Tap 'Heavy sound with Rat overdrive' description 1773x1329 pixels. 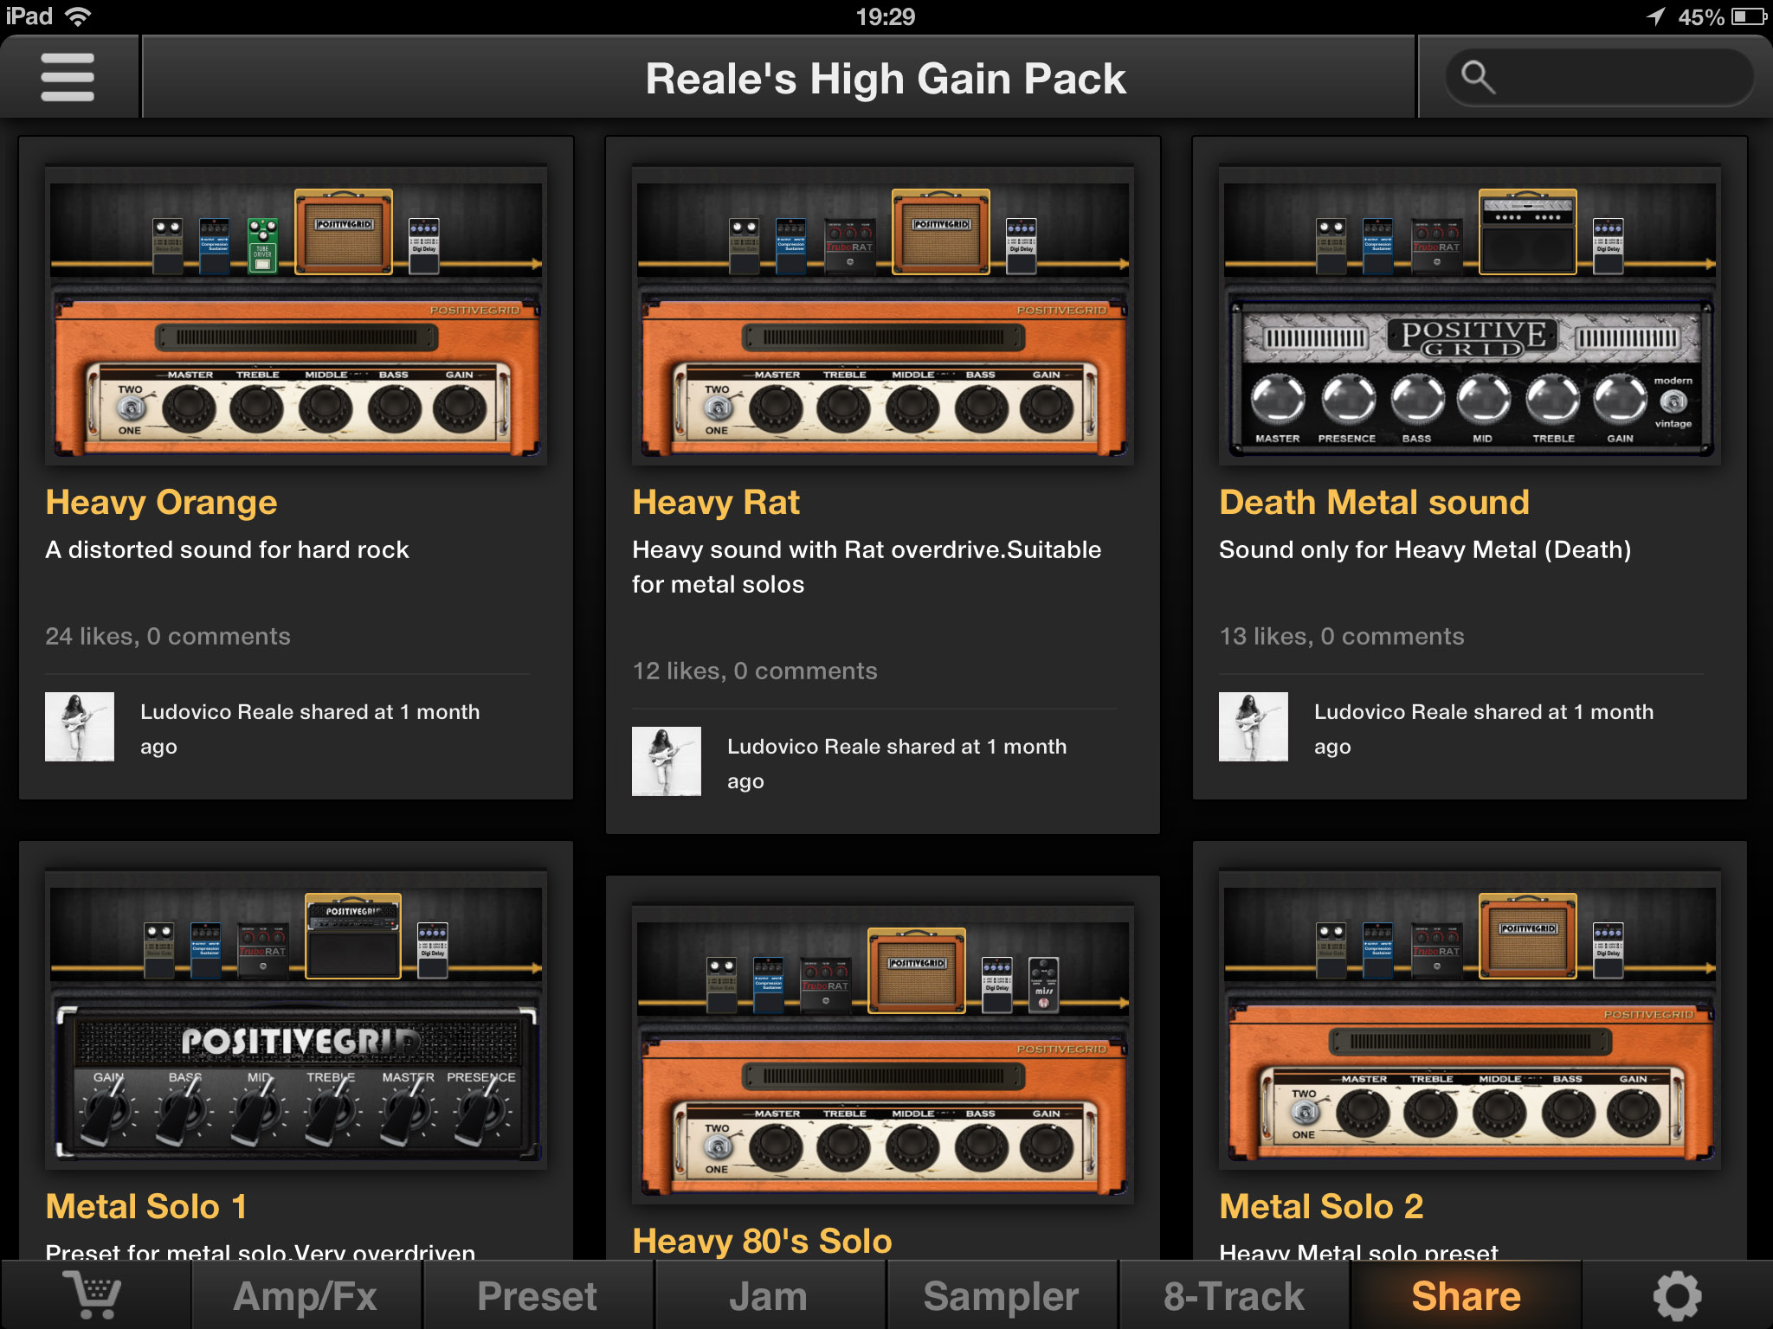(x=867, y=567)
